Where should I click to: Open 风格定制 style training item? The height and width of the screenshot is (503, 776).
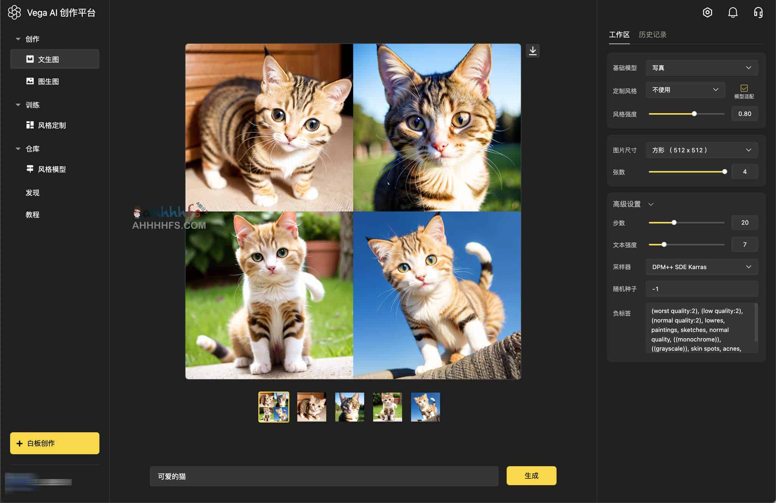coord(52,125)
